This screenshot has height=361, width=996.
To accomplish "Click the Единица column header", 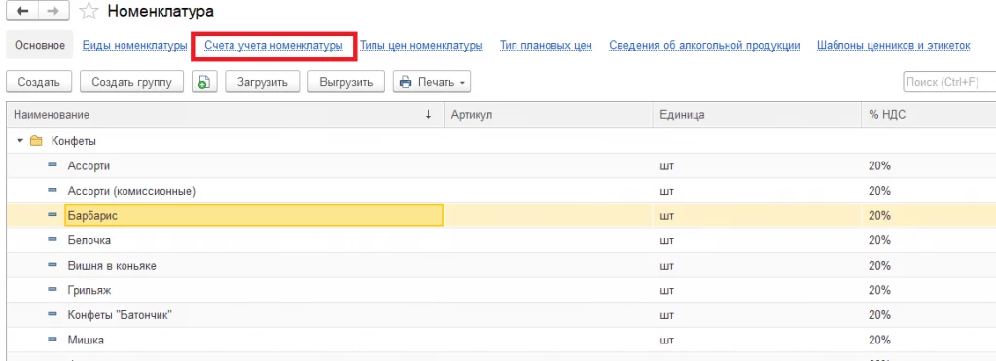I will click(757, 115).
